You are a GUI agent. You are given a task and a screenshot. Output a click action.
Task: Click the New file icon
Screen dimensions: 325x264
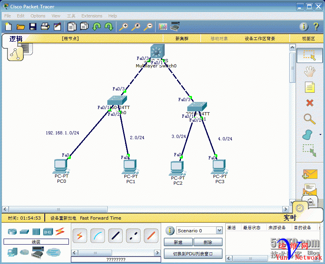click(x=8, y=27)
